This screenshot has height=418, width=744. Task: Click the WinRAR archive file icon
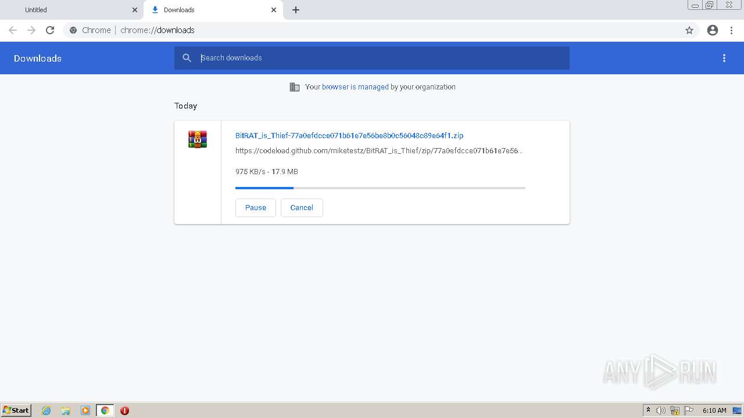coord(198,139)
